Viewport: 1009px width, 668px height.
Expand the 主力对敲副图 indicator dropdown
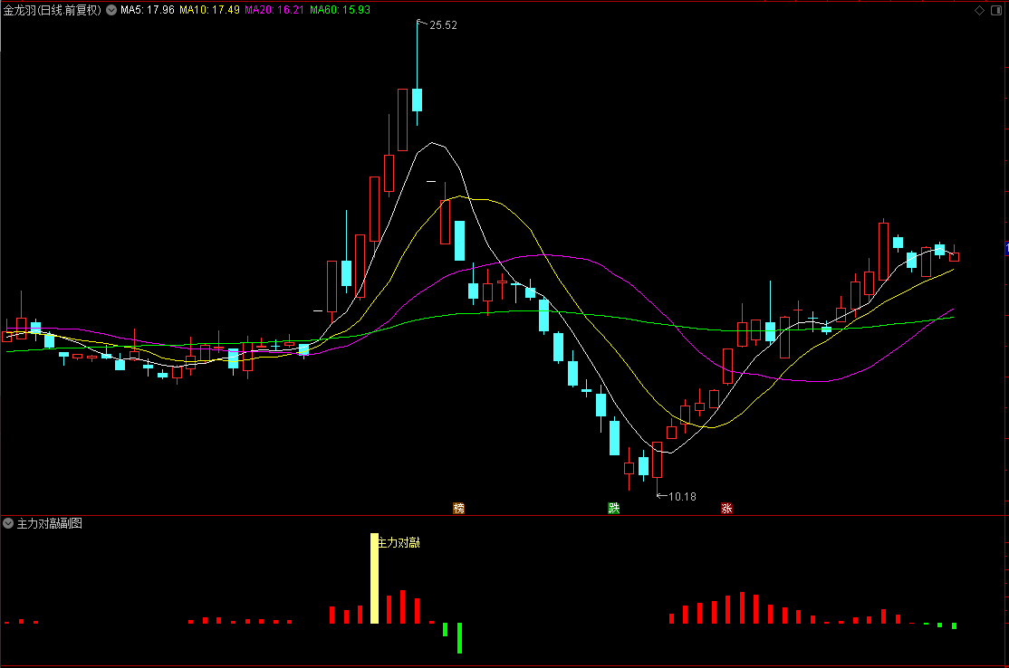click(8, 523)
